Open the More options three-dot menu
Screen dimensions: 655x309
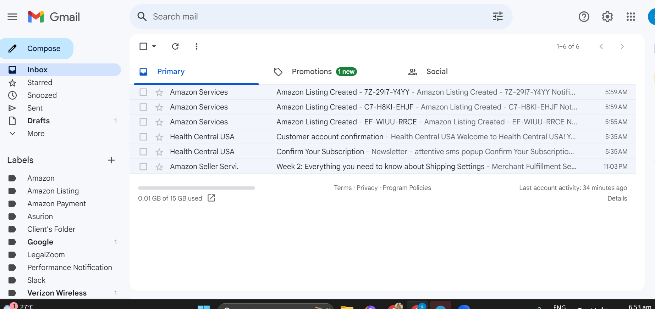coord(197,46)
